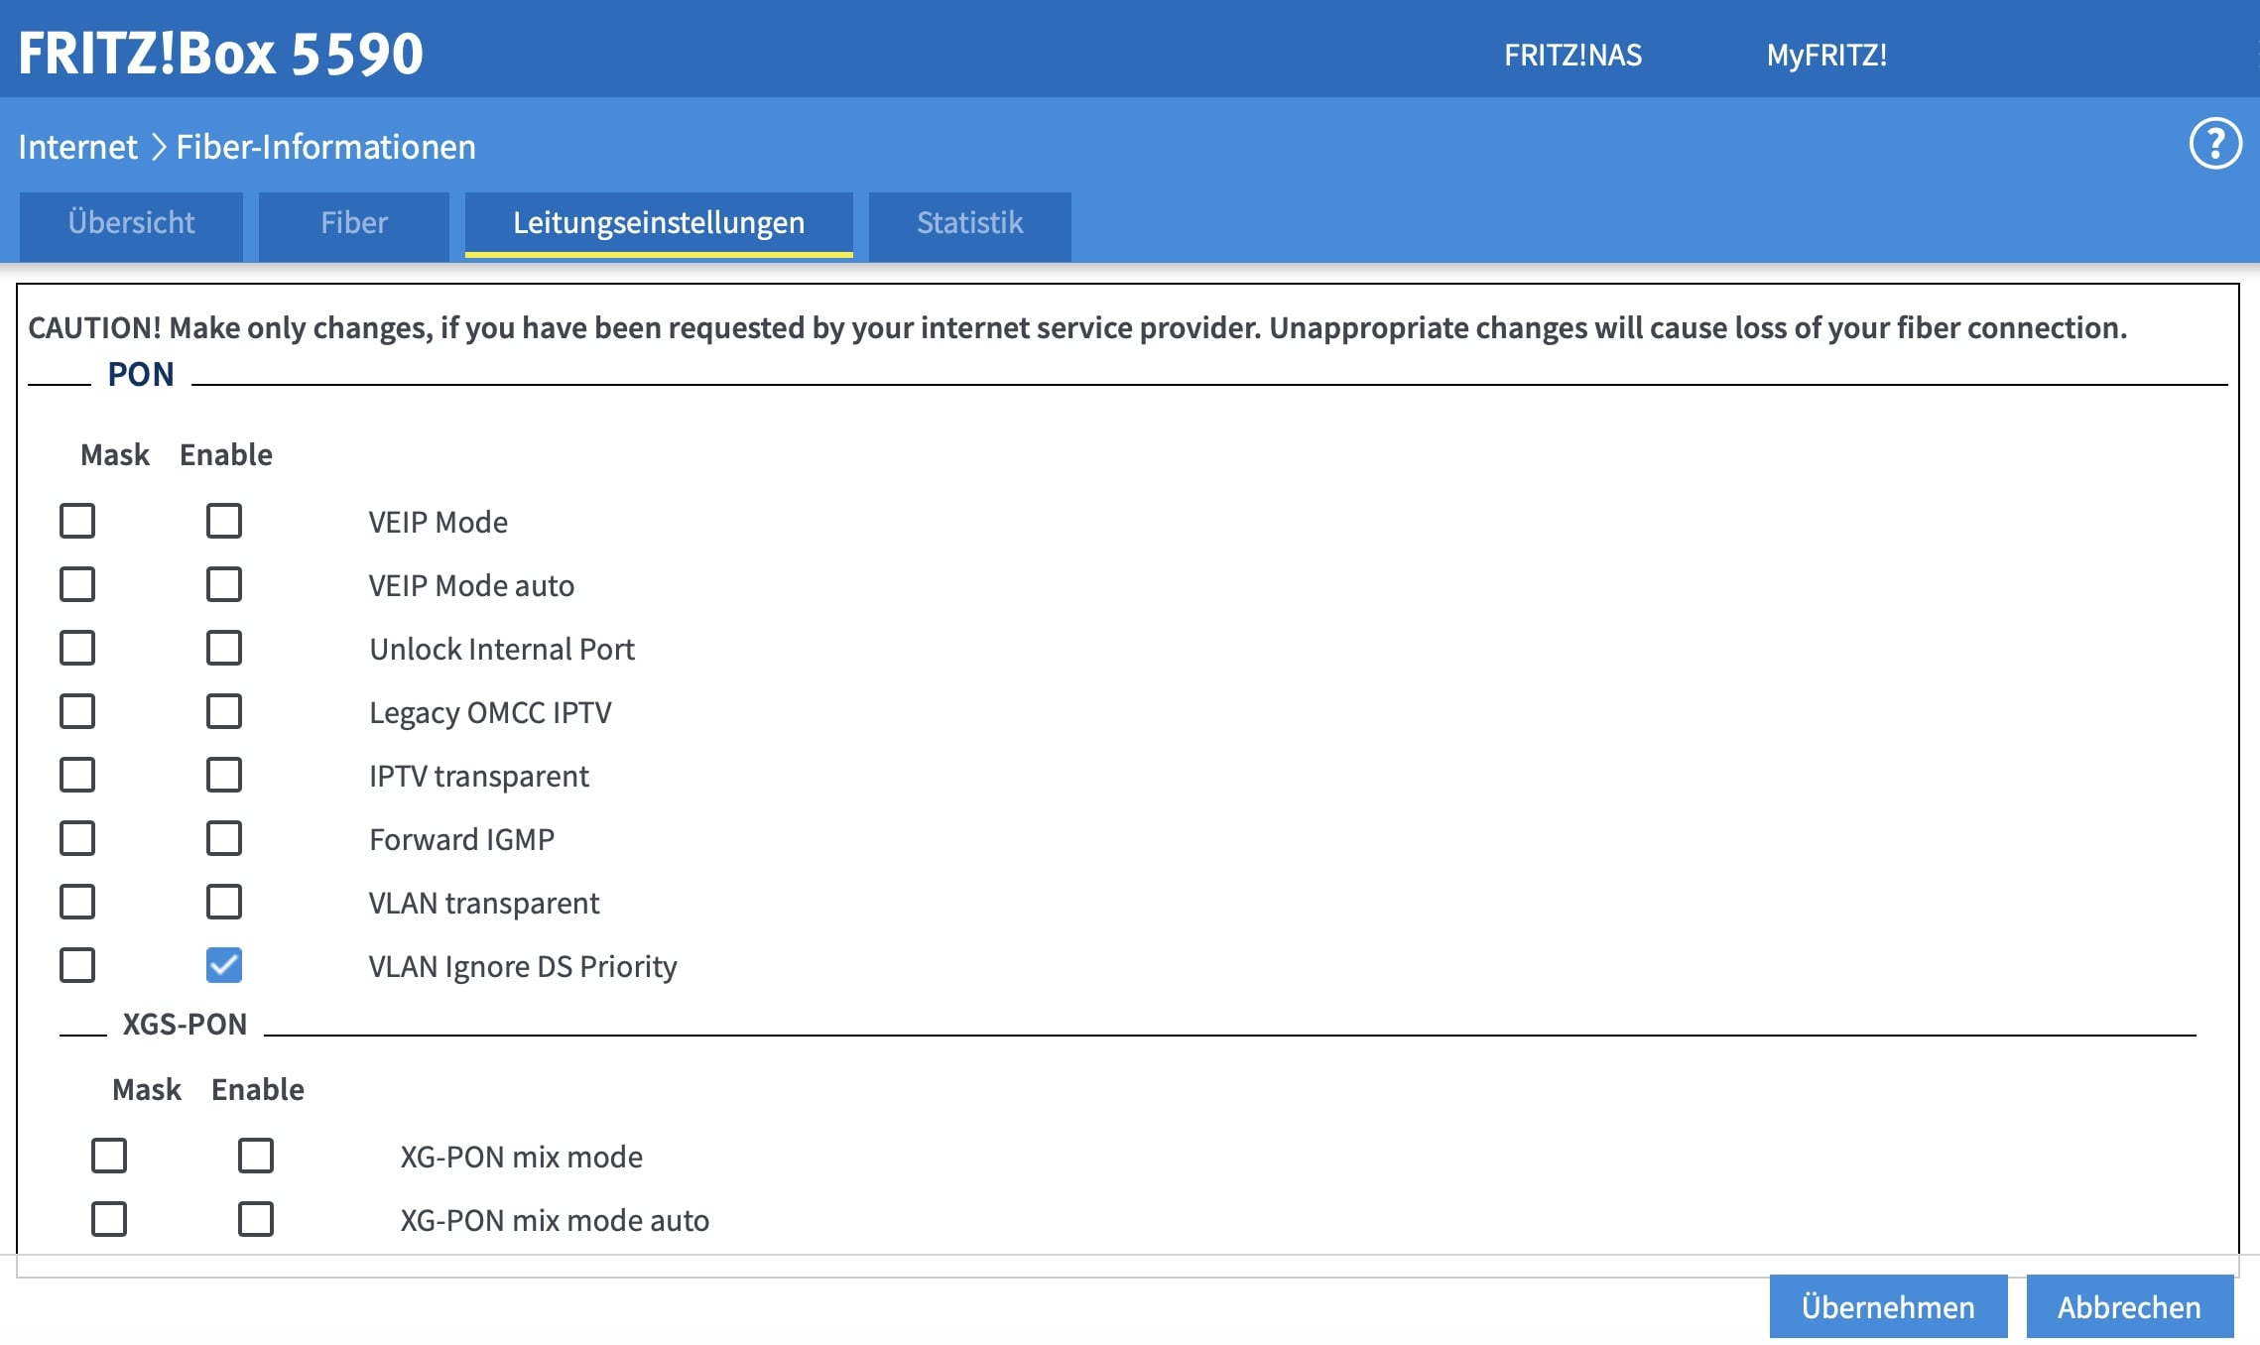2260x1345 pixels.
Task: Click the VEIP Mode label
Action: pyautogui.click(x=438, y=522)
